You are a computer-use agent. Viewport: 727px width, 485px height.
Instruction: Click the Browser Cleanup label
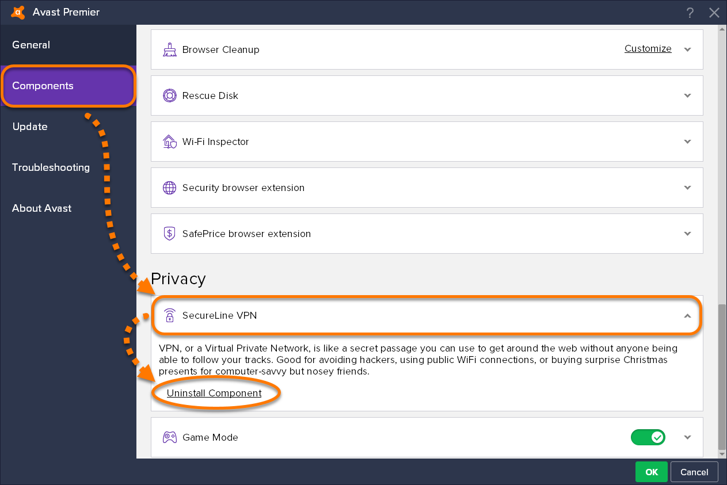(x=221, y=49)
